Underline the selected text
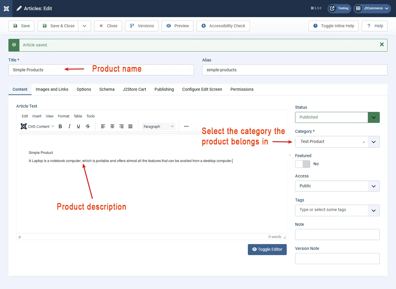 click(78, 126)
